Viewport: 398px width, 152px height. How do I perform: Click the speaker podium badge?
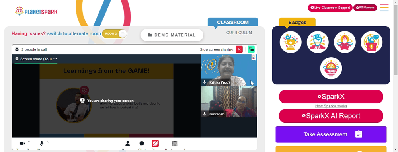[371, 42]
